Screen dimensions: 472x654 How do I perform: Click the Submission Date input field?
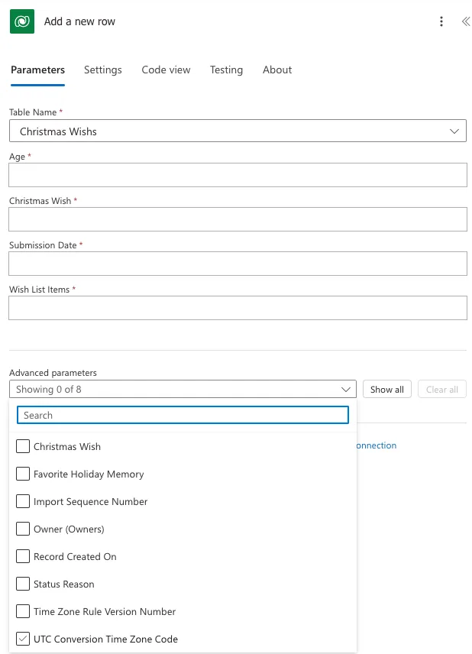238,264
